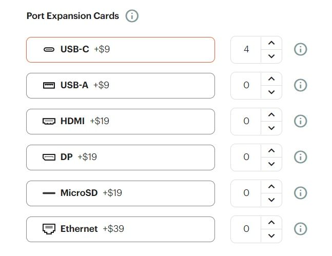Select the USB-C +$9 card option
This screenshot has height=256, width=332.
(x=121, y=50)
